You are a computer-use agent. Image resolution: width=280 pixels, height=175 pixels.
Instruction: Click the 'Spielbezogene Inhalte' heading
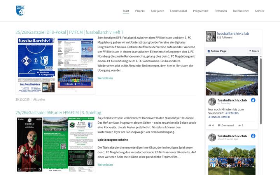pyautogui.click(x=113, y=140)
